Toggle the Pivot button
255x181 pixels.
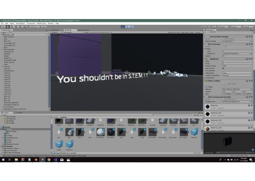click(34, 27)
